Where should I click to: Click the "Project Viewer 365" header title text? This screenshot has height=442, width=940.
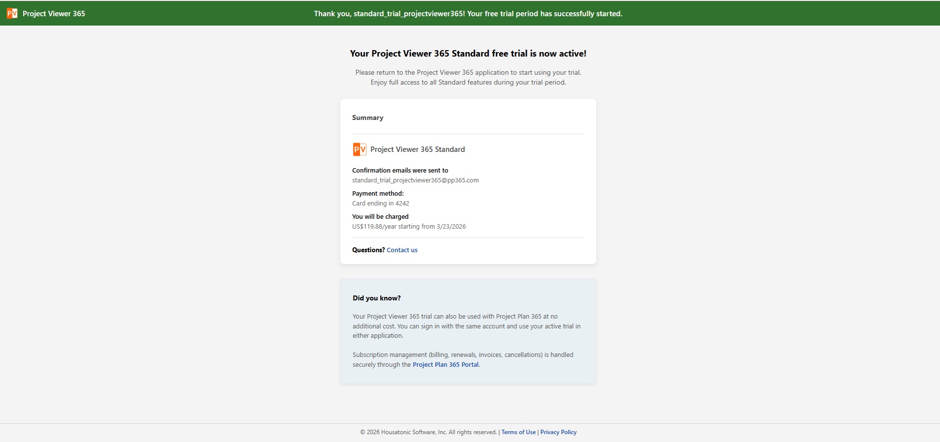[x=54, y=14]
